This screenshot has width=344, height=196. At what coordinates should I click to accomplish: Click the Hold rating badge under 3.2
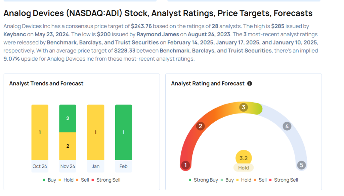point(244,168)
